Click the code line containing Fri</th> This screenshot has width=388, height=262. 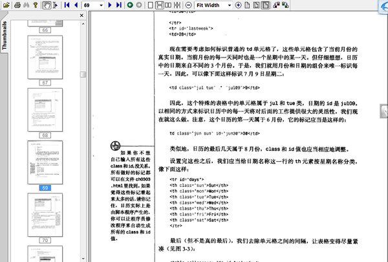pyautogui.click(x=199, y=214)
